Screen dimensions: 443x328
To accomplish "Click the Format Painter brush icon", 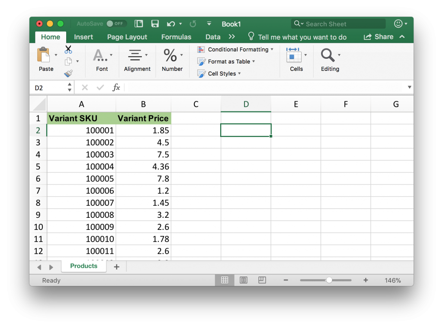I will tap(68, 73).
